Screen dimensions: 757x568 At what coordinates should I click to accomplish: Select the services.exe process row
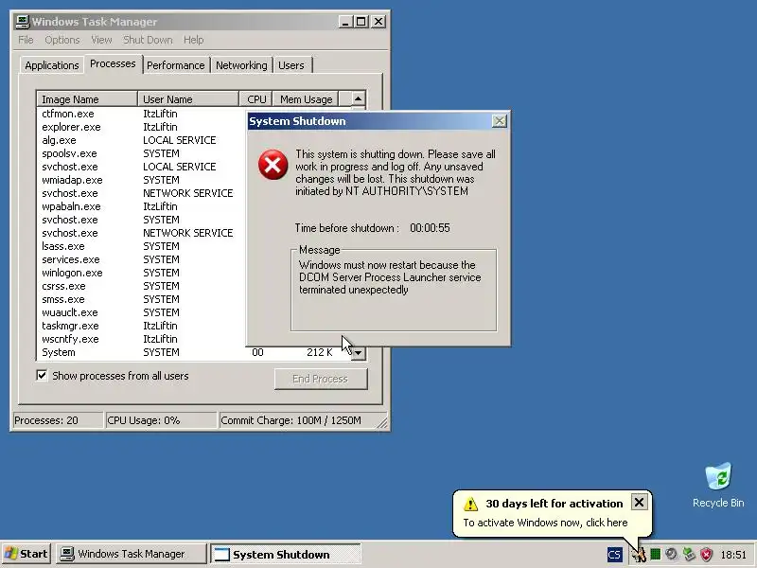coord(141,259)
